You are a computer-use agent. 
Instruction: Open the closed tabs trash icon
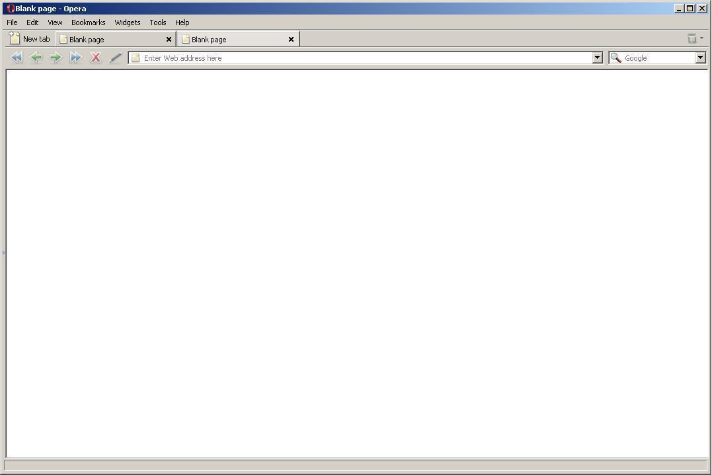click(692, 38)
